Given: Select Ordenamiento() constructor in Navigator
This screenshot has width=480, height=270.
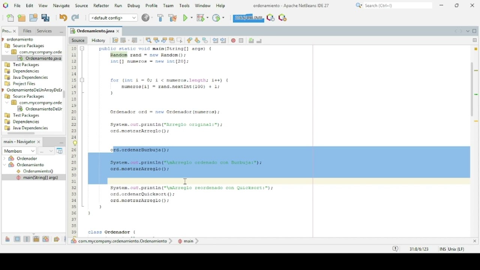Looking at the screenshot, I should (38, 171).
